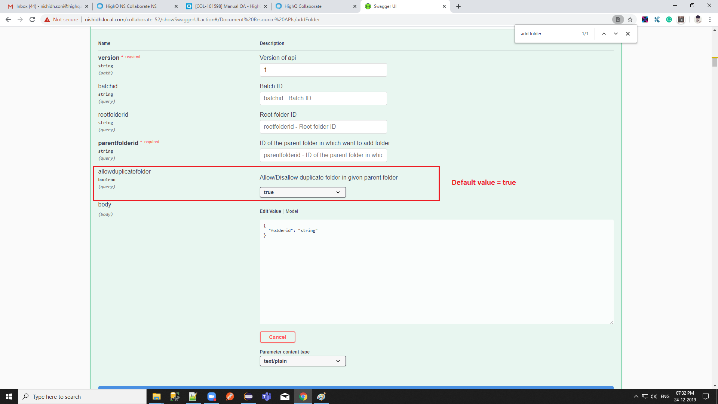The image size is (718, 404).
Task: Click the batchid Batch ID input field
Action: click(323, 98)
